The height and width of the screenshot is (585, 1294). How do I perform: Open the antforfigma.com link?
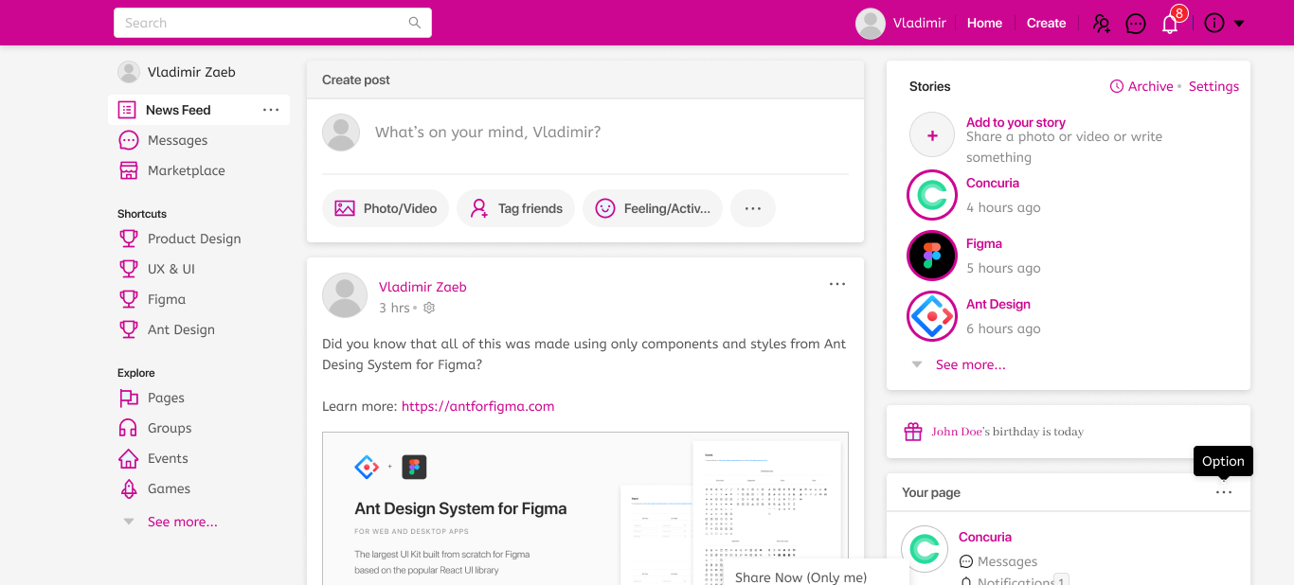tap(477, 406)
